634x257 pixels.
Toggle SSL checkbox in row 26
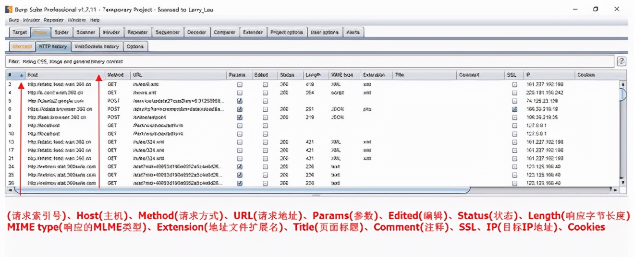pos(514,183)
